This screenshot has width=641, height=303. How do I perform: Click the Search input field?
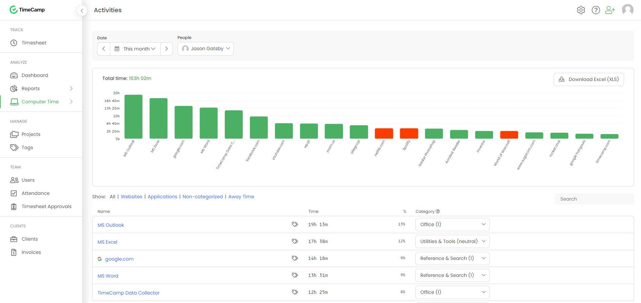pos(594,199)
